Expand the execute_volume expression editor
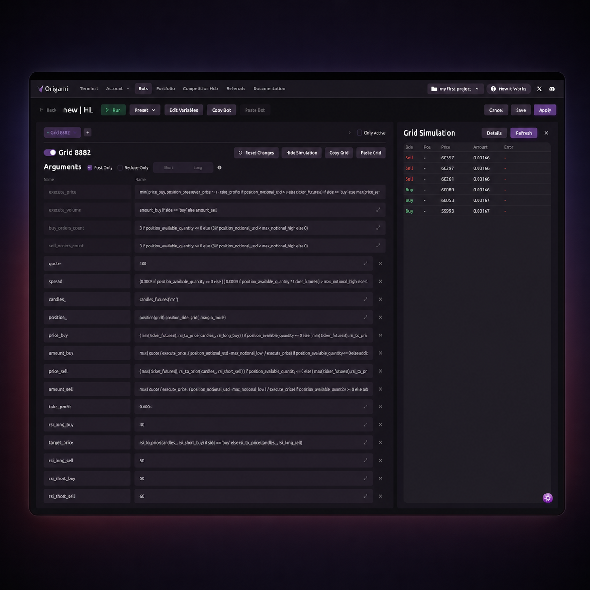The height and width of the screenshot is (590, 590). tap(378, 210)
